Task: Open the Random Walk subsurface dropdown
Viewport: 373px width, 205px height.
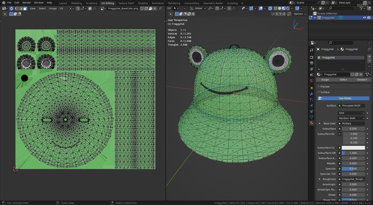Action: (x=351, y=118)
